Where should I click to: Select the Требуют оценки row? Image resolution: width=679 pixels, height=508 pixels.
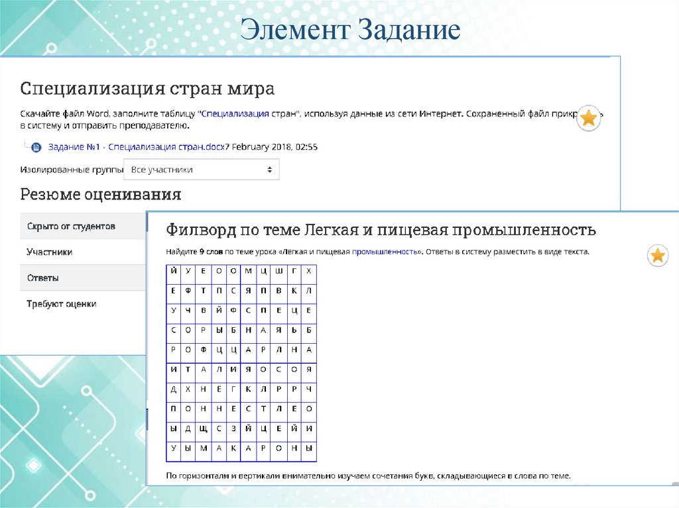point(83,304)
